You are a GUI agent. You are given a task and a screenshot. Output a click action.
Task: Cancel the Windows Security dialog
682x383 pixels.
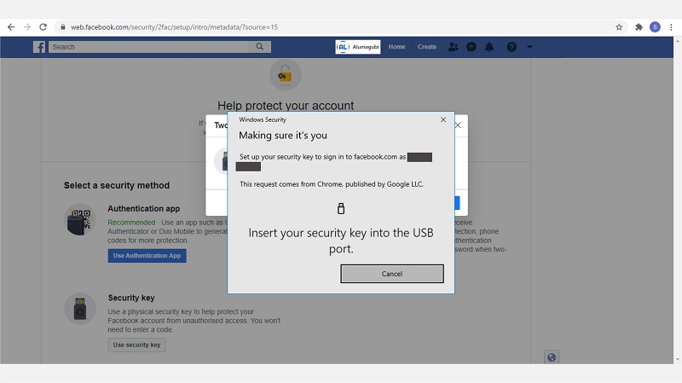point(392,274)
